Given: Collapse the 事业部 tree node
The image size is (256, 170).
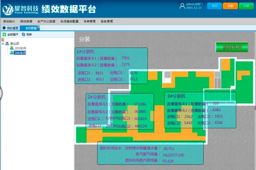Looking at the screenshot, I should click(x=3, y=43).
